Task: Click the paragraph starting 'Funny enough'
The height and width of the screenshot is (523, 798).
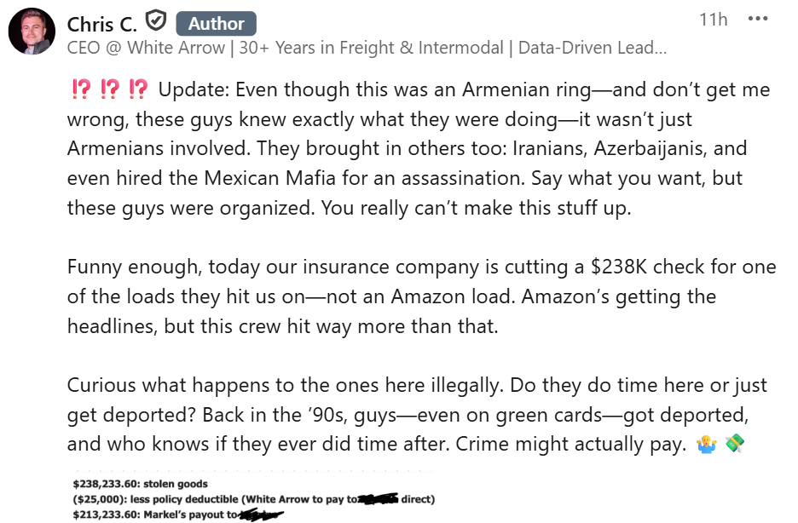Action: (x=421, y=296)
